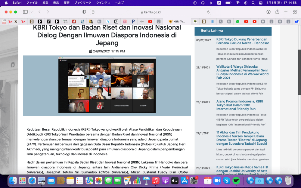Click the Share icon in the Safari toolbar
The image size is (301, 188).
coord(277,12)
